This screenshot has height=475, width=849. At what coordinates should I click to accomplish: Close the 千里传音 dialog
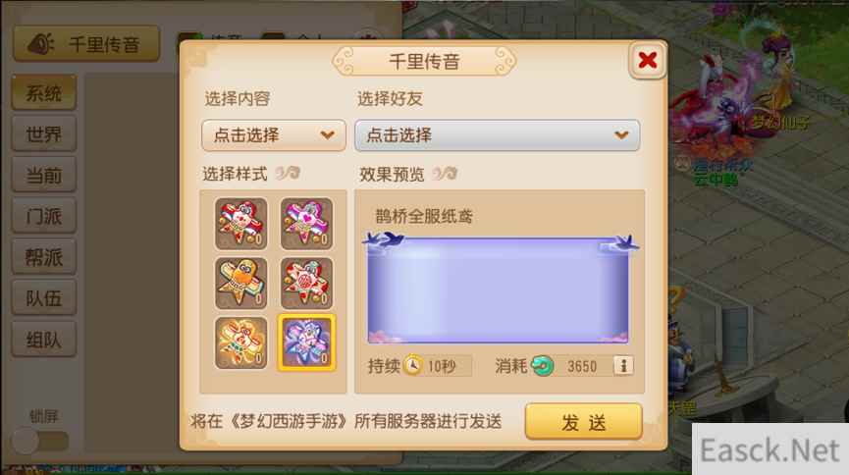click(x=647, y=60)
